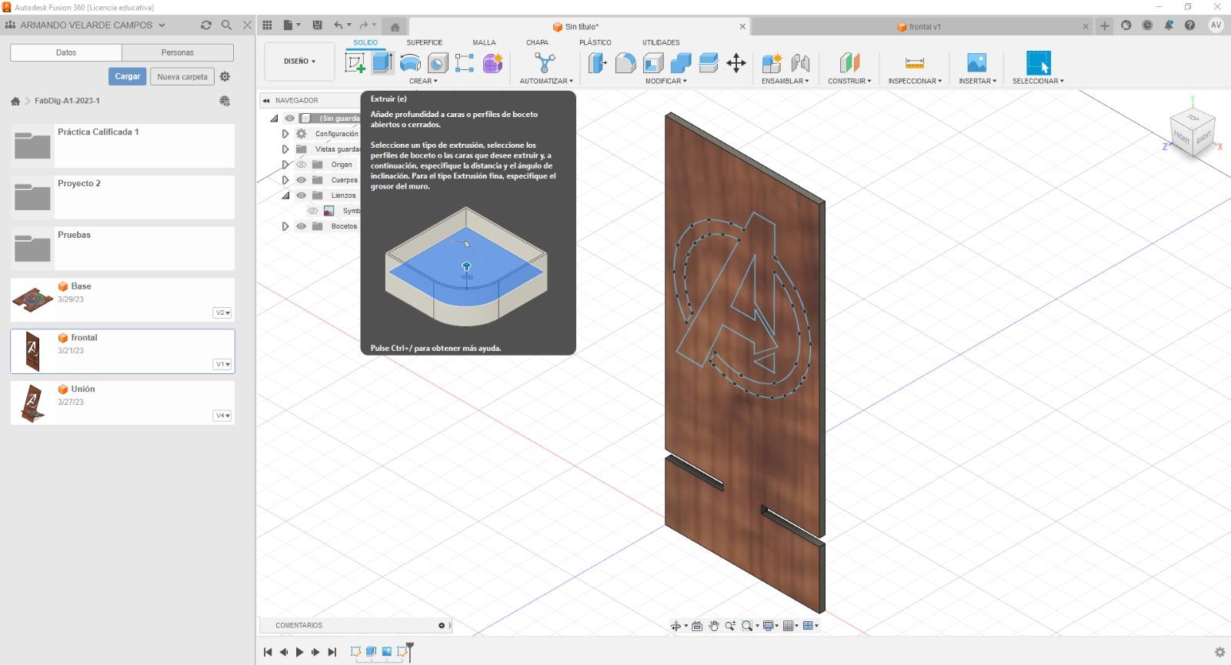The image size is (1231, 665).
Task: Open the Base file version V2 dropdown
Action: coord(222,312)
